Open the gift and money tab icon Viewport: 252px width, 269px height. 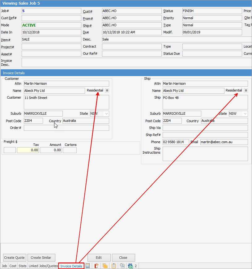coord(130,266)
